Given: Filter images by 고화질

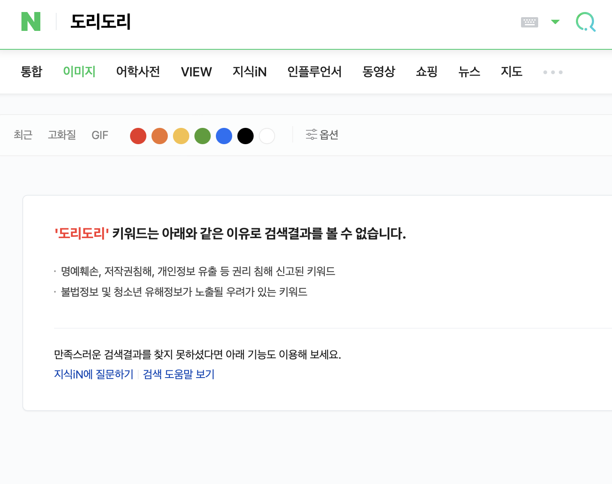Looking at the screenshot, I should point(62,135).
